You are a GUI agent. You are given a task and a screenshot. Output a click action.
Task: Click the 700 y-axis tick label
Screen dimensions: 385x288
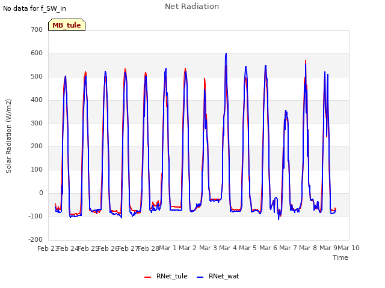(37, 29)
